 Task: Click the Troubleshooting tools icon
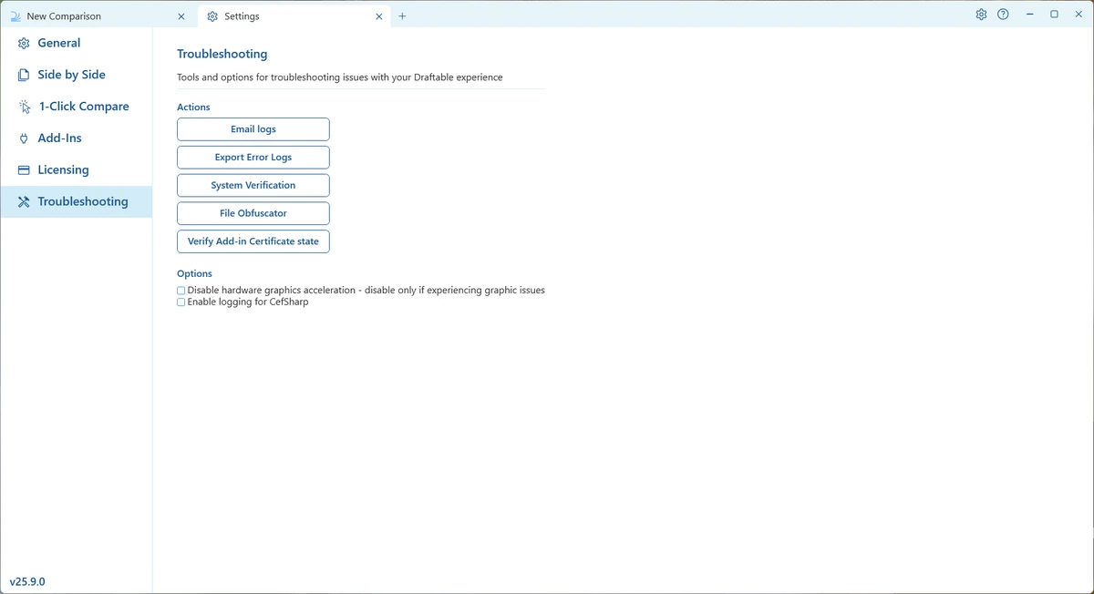pos(25,202)
